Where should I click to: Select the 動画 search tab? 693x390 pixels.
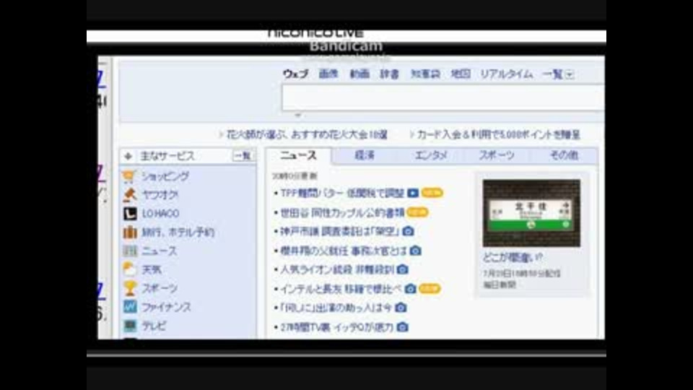(x=359, y=74)
